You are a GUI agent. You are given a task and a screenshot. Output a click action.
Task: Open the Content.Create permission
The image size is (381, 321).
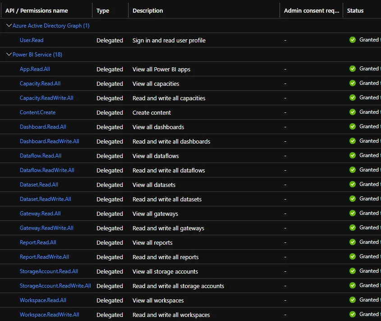coord(38,112)
